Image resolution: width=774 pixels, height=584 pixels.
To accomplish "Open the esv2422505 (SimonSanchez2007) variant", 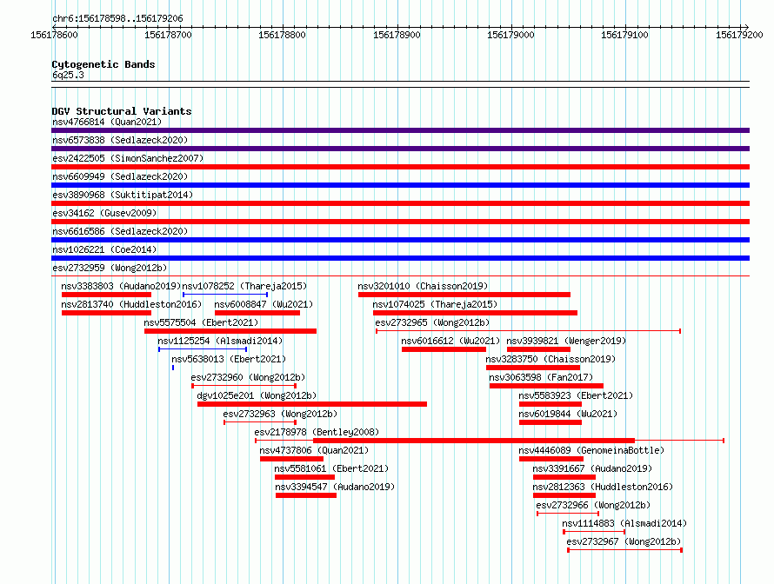I will pos(128,158).
